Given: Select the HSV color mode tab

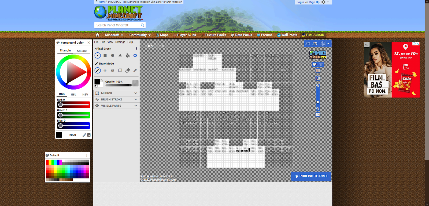Looking at the screenshot, I should coord(85,95).
